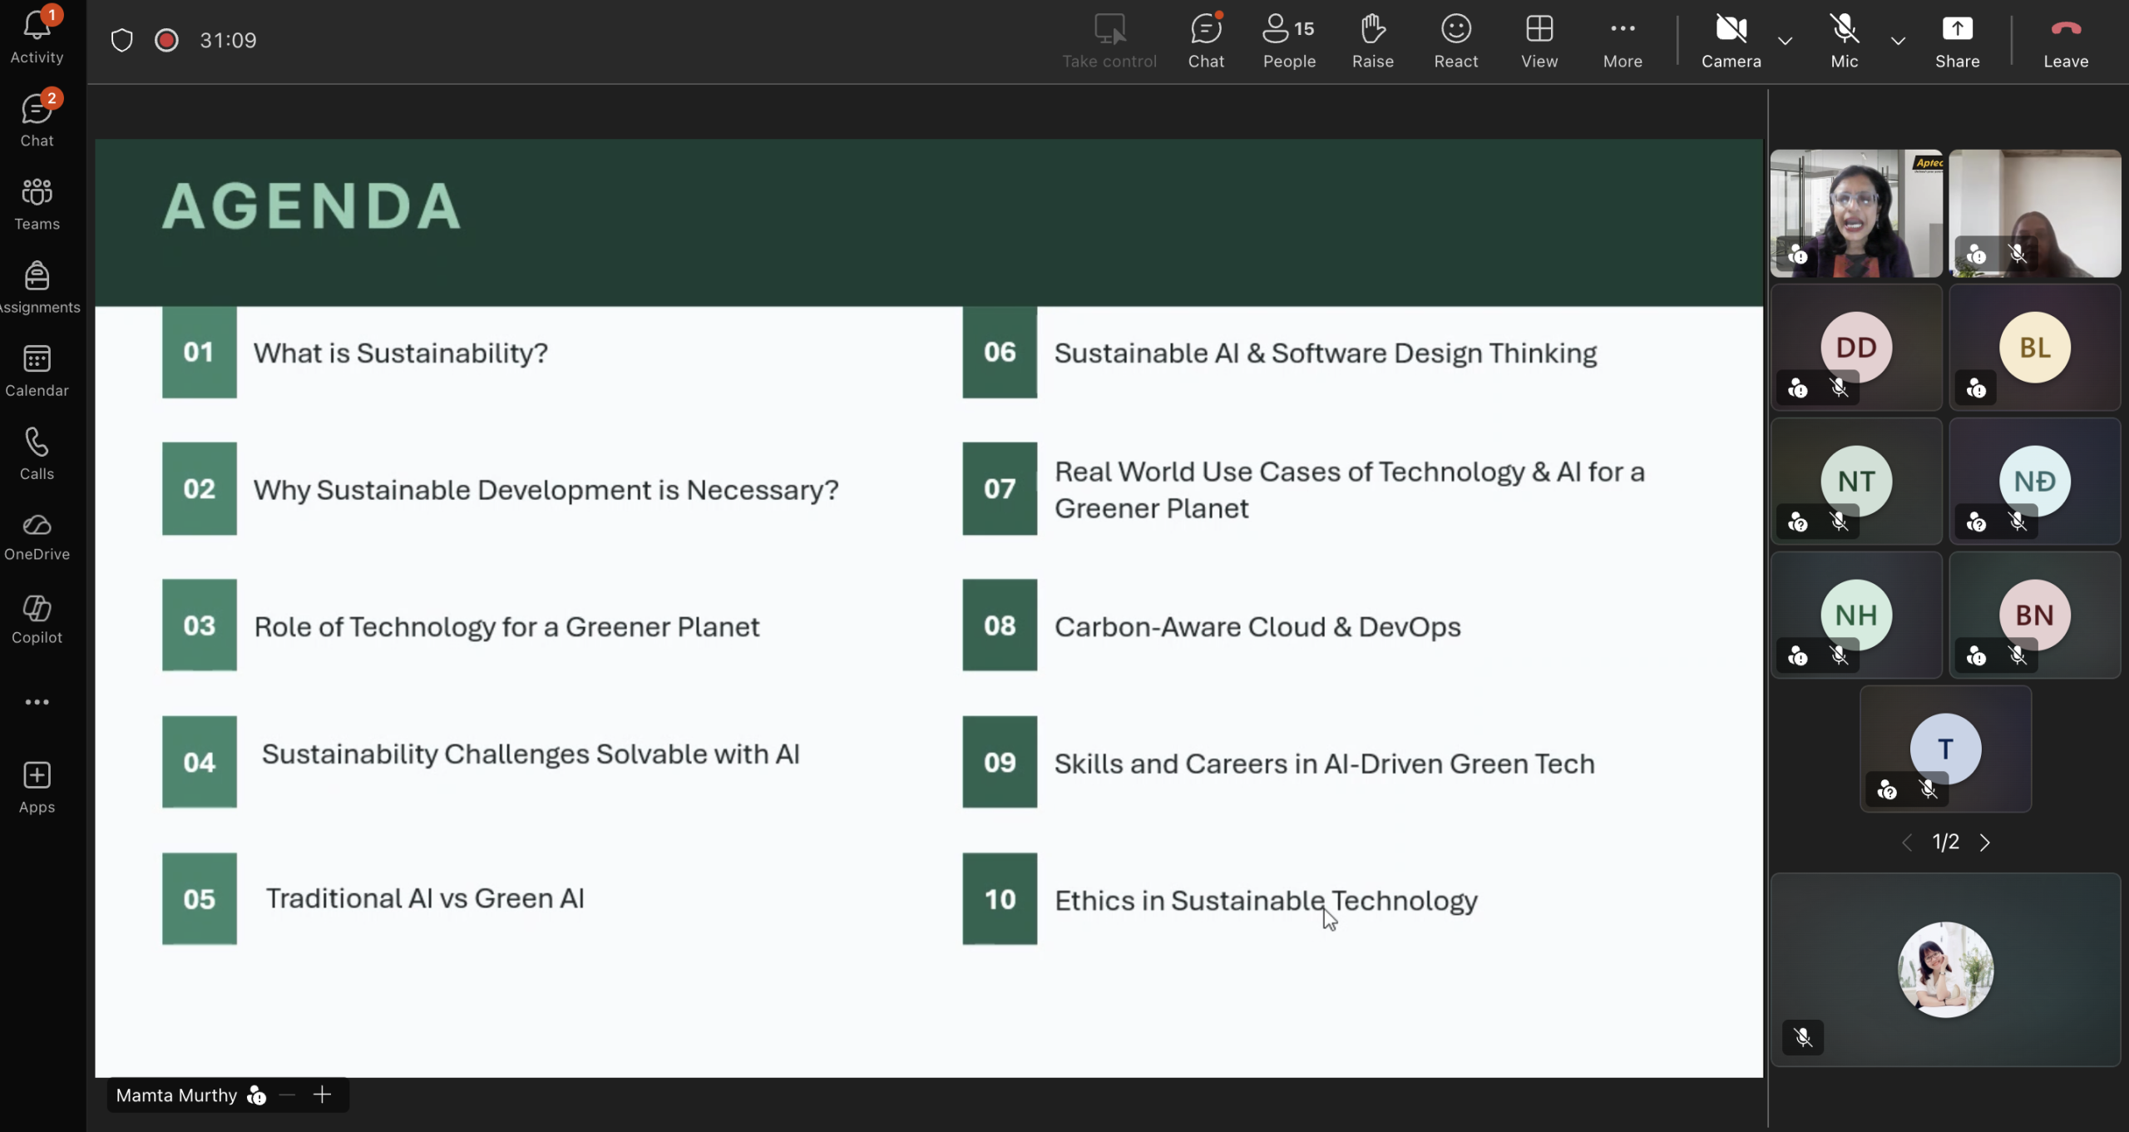Image resolution: width=2129 pixels, height=1132 pixels.
Task: Open OneDrive from the sidebar
Action: 37,536
